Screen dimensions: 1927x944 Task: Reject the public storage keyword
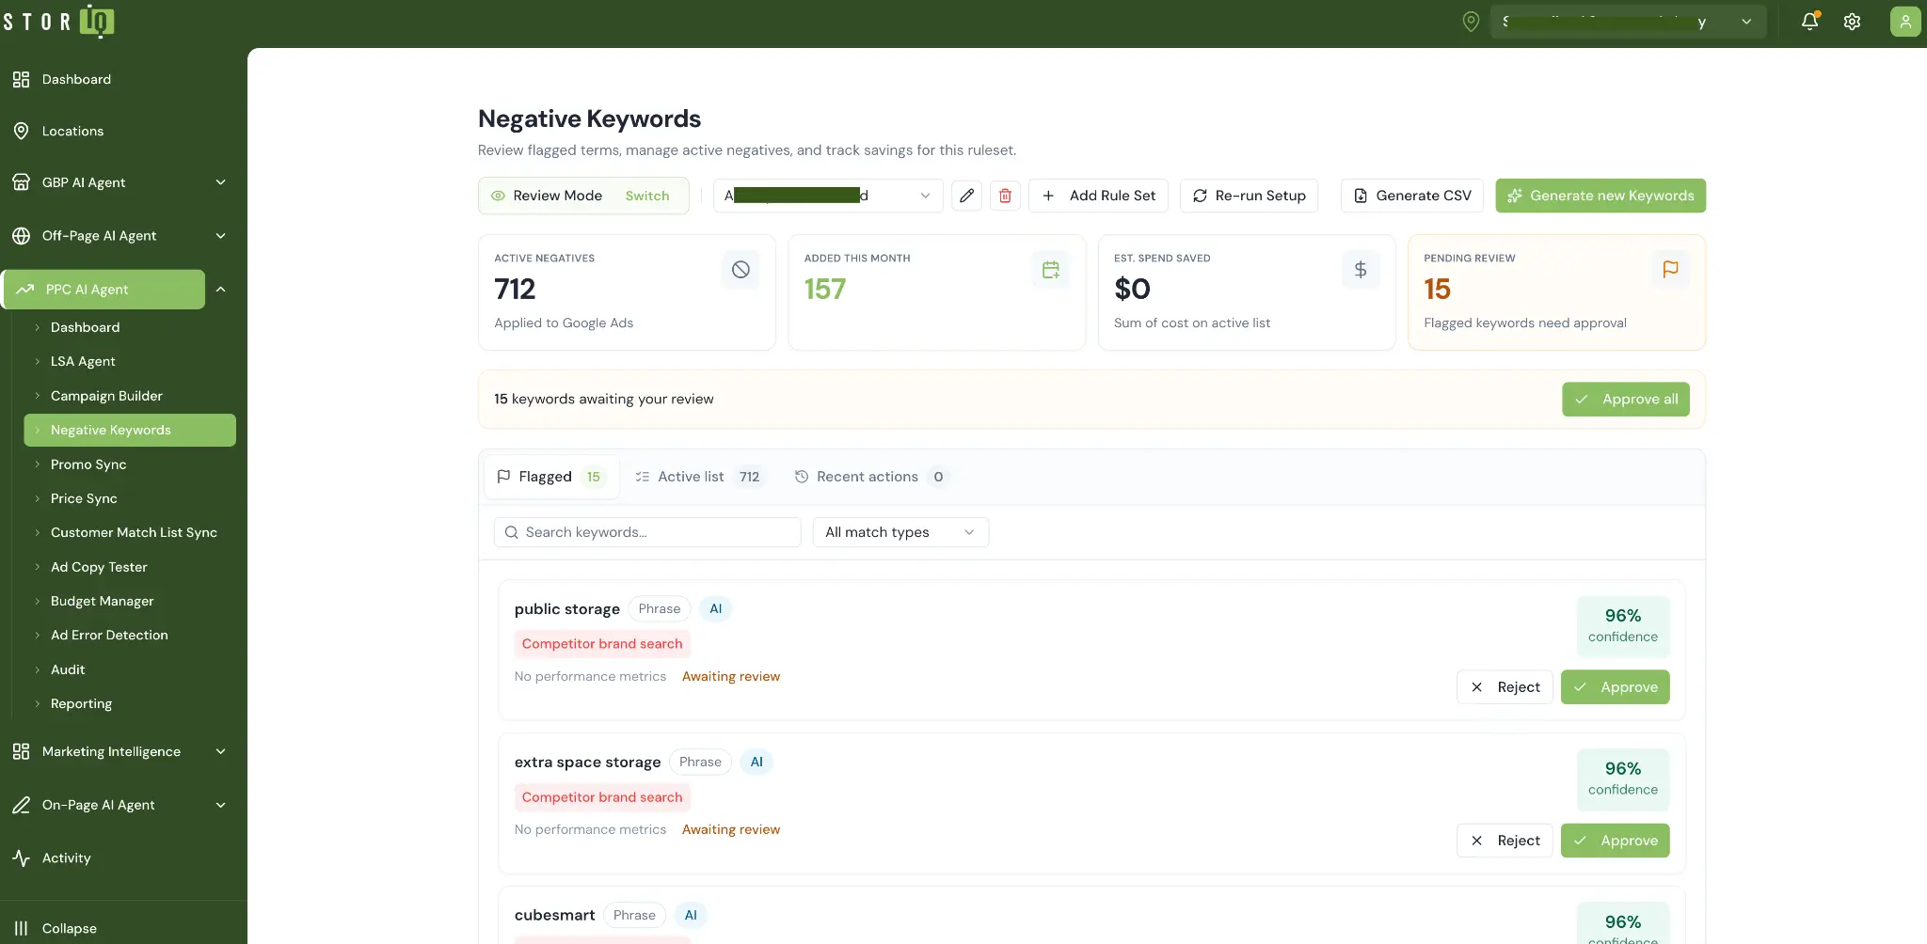[x=1505, y=687]
